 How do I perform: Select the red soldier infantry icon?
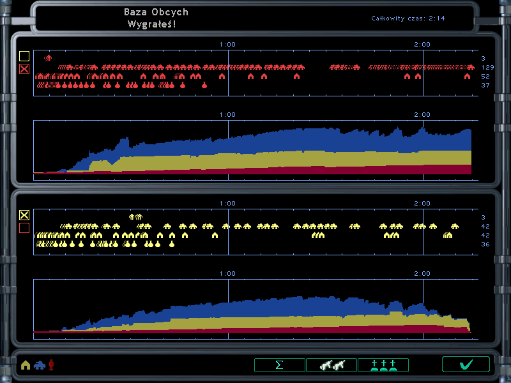51,365
